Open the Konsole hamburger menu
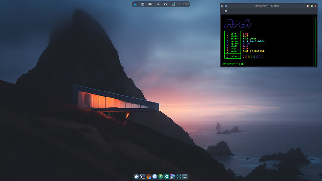Screen dimensions: 322x181 (x=226, y=11)
